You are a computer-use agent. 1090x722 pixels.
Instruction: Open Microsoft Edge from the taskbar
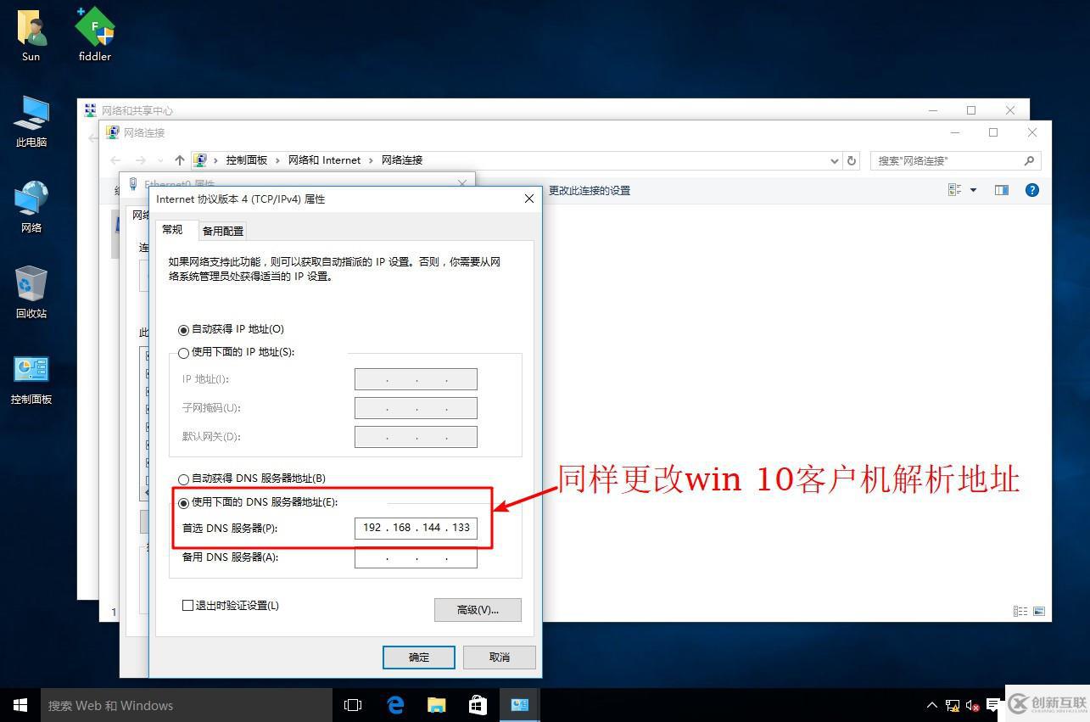[394, 705]
